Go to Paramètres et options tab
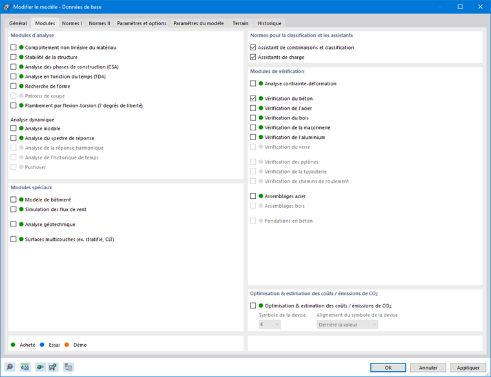The height and width of the screenshot is (377, 491). [x=142, y=23]
